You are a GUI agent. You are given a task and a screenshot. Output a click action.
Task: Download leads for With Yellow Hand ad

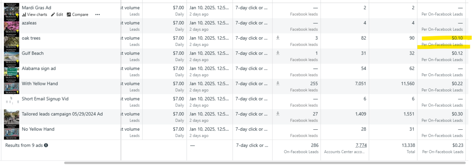coord(278,83)
